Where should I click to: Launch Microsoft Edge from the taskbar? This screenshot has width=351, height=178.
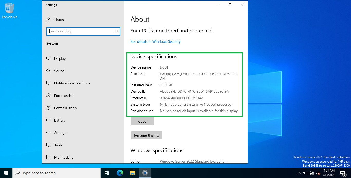click(x=120, y=173)
